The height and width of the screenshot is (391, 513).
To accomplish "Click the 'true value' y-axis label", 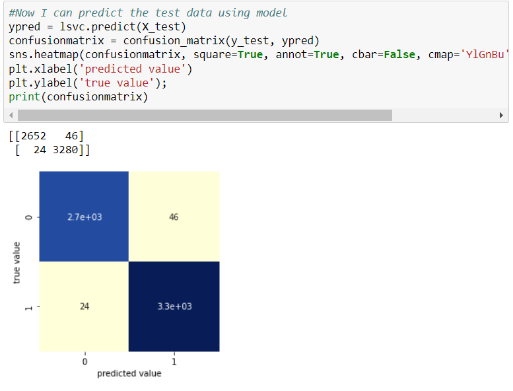I will [x=17, y=262].
